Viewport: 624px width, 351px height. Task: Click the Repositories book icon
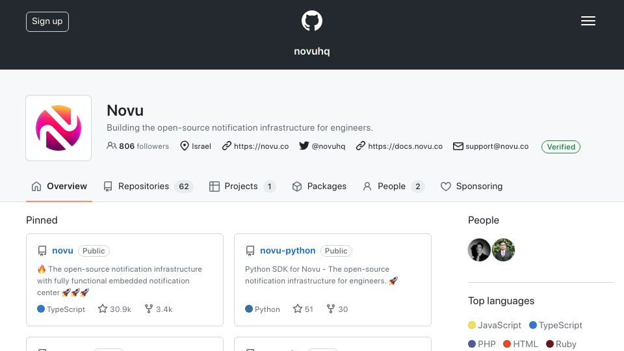[108, 187]
